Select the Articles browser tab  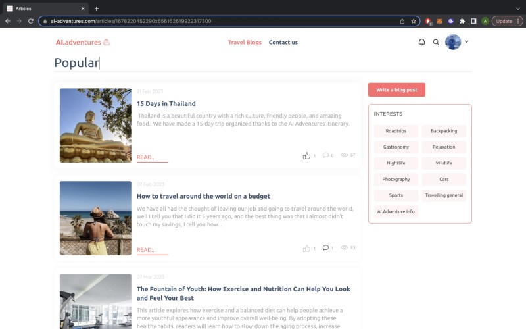pyautogui.click(x=46, y=9)
